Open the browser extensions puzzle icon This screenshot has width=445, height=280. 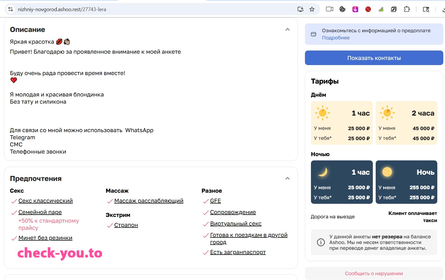(x=407, y=9)
